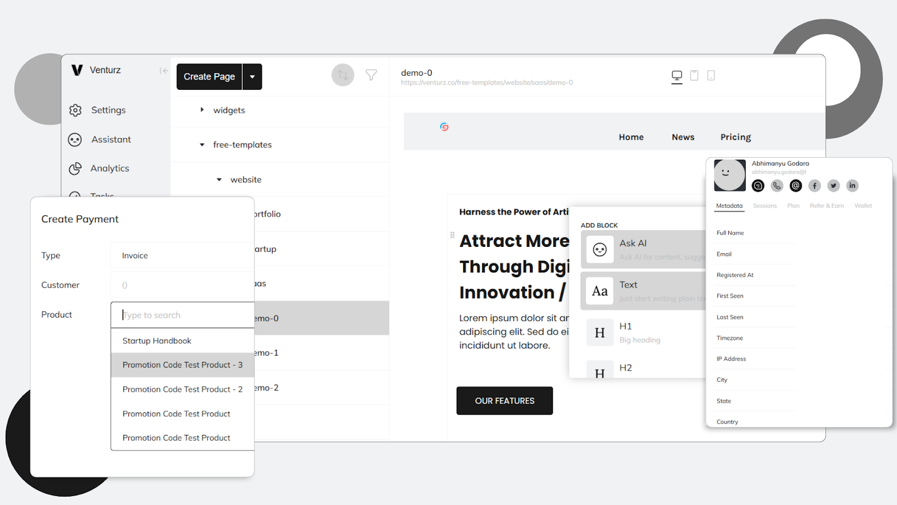The width and height of the screenshot is (897, 505).
Task: Toggle mobile preview mode
Action: point(711,75)
